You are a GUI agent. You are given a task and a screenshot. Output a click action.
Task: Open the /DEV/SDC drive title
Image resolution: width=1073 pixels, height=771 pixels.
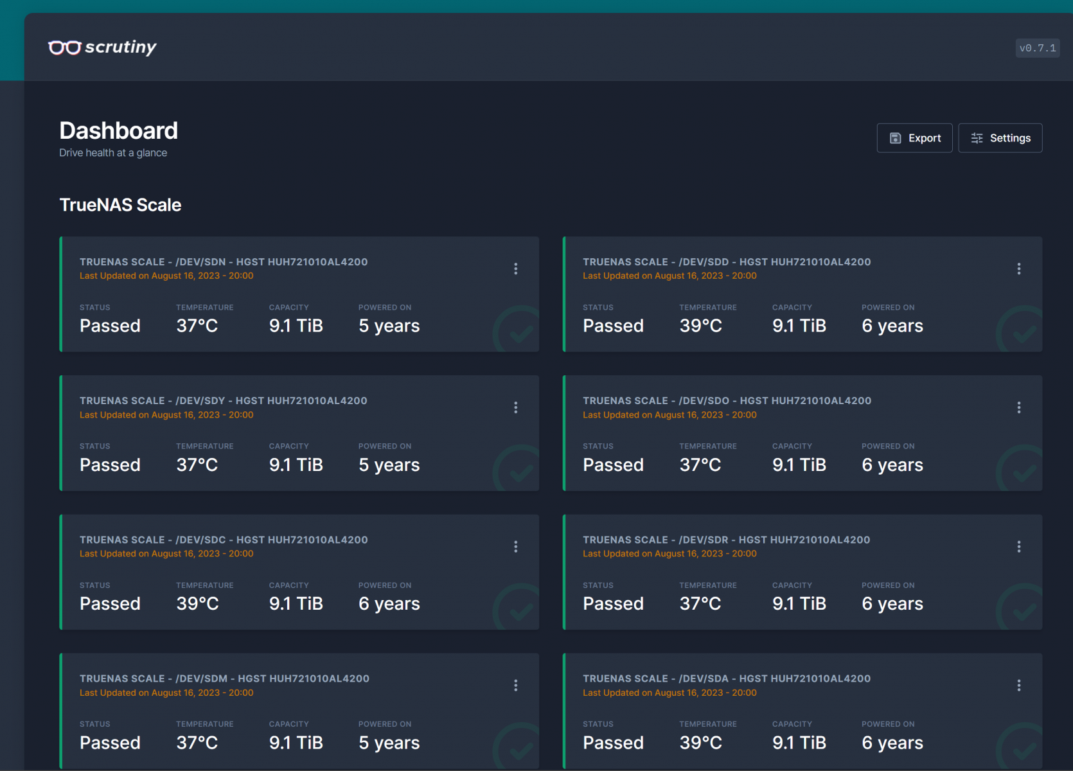(224, 540)
